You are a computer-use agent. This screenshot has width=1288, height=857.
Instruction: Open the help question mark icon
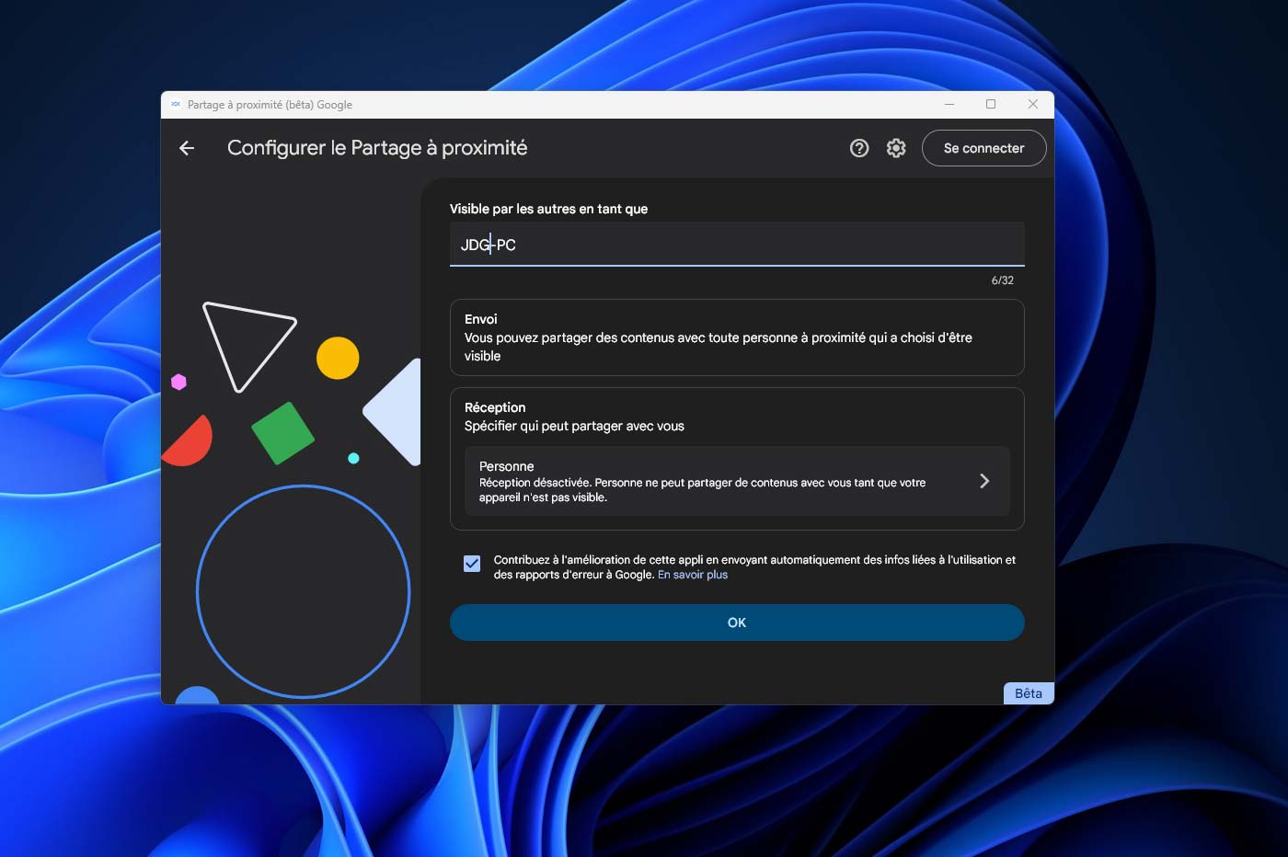click(x=859, y=148)
